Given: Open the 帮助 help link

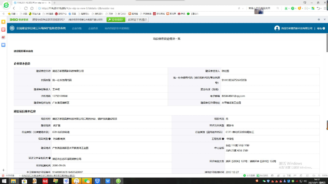Looking at the screenshot, I should tap(320, 28).
